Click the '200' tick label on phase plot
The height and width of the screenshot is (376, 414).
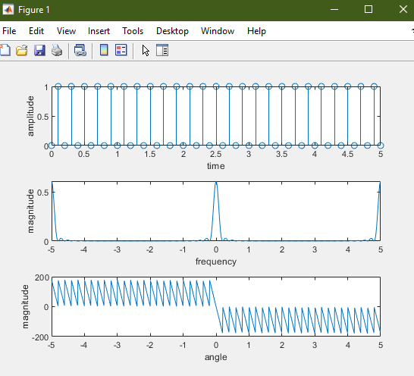[x=42, y=277]
